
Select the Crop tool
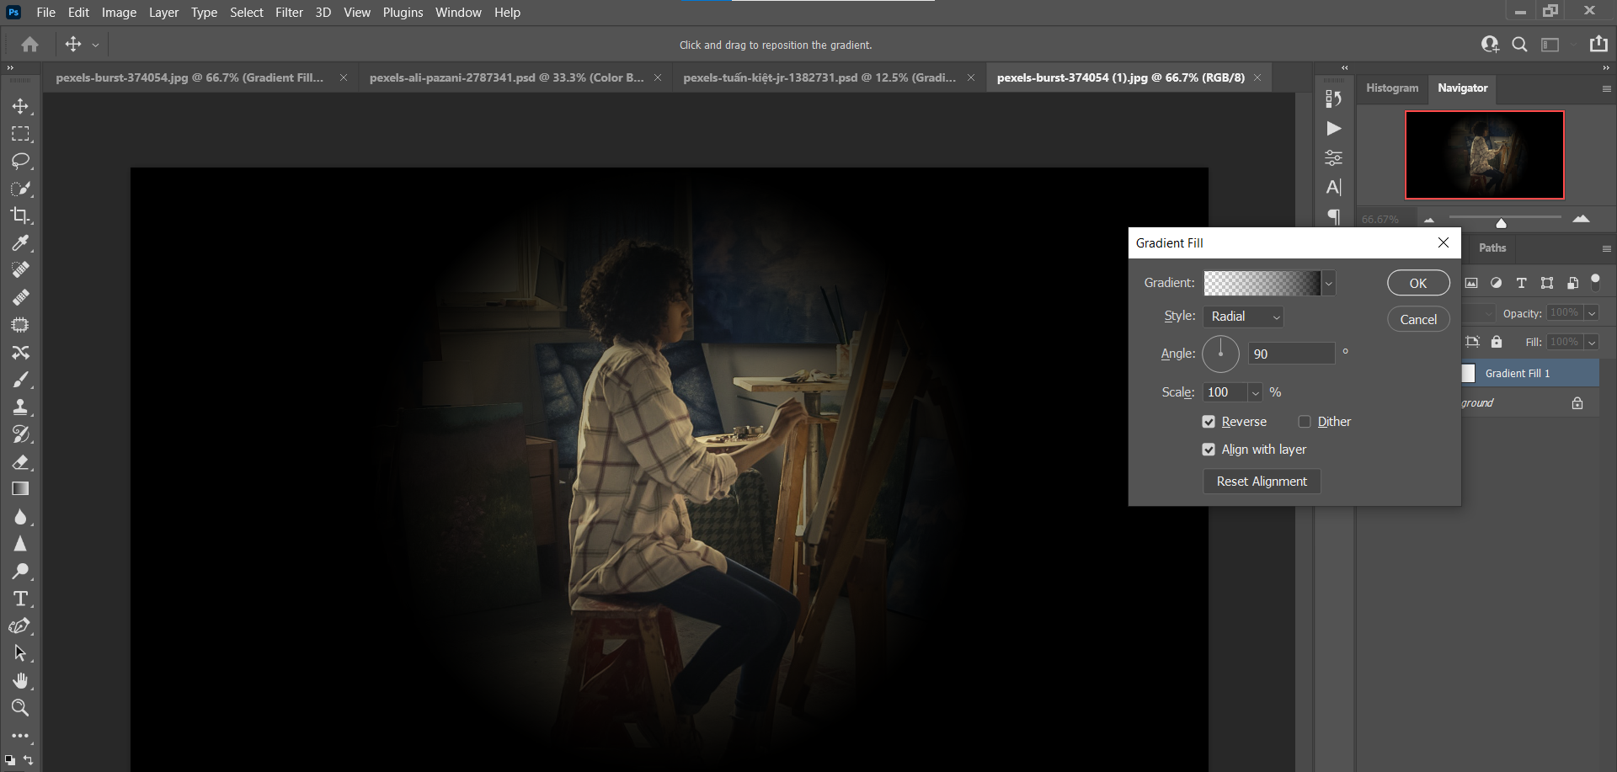point(21,216)
